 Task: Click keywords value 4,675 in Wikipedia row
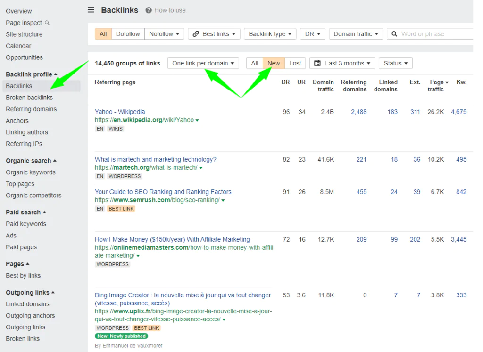[458, 112]
